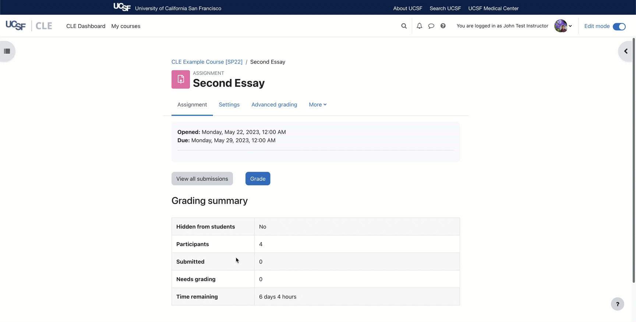Click the UCSF CLE logo
This screenshot has width=636, height=322.
tap(29, 26)
